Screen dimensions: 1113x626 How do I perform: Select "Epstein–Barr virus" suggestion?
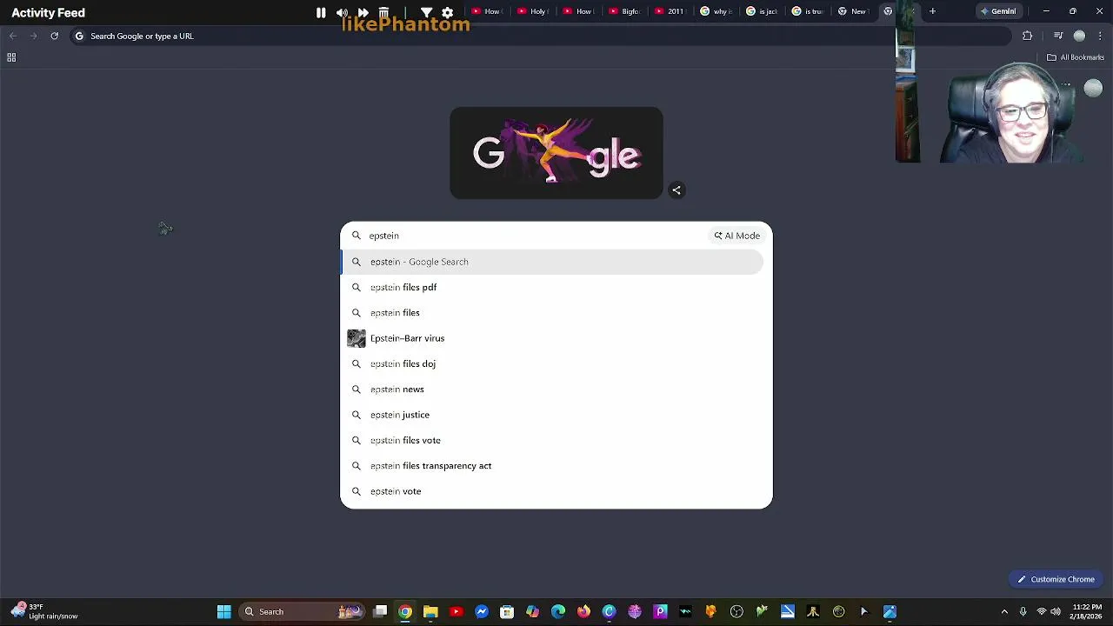[553, 338]
